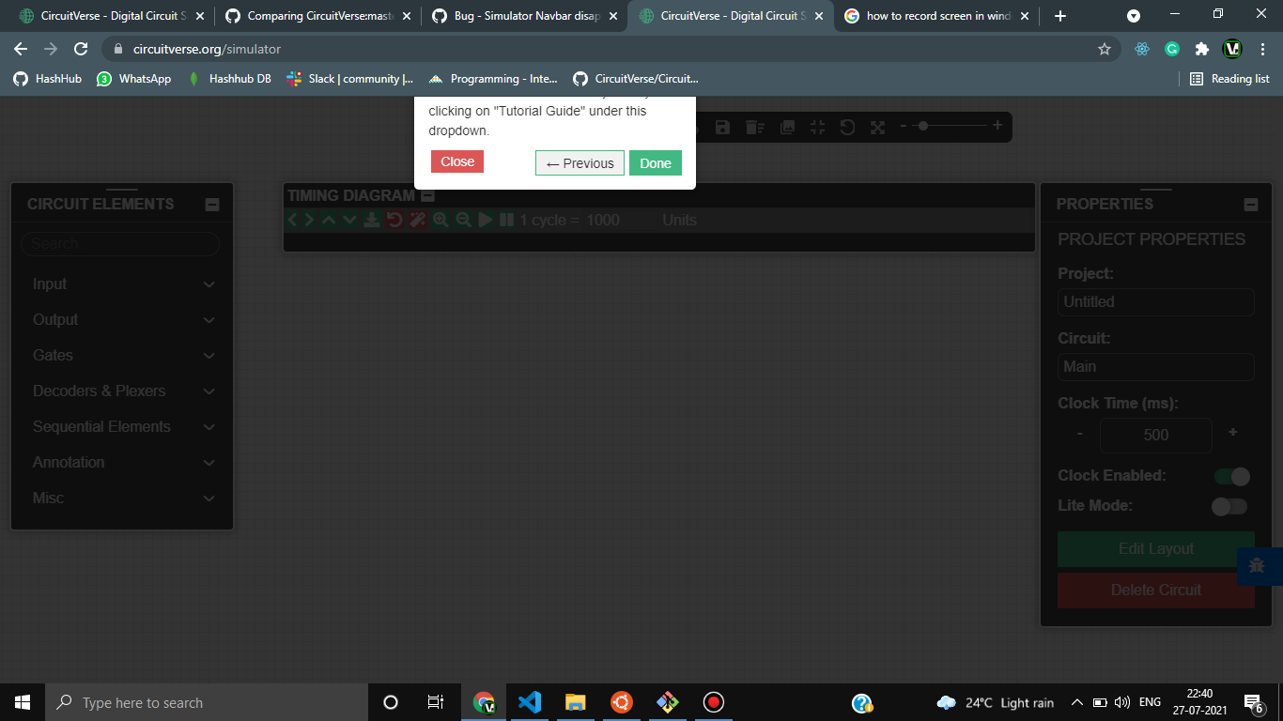This screenshot has height=721, width=1283.
Task: Click the red auto-calibrate wand icon
Action: (418, 220)
